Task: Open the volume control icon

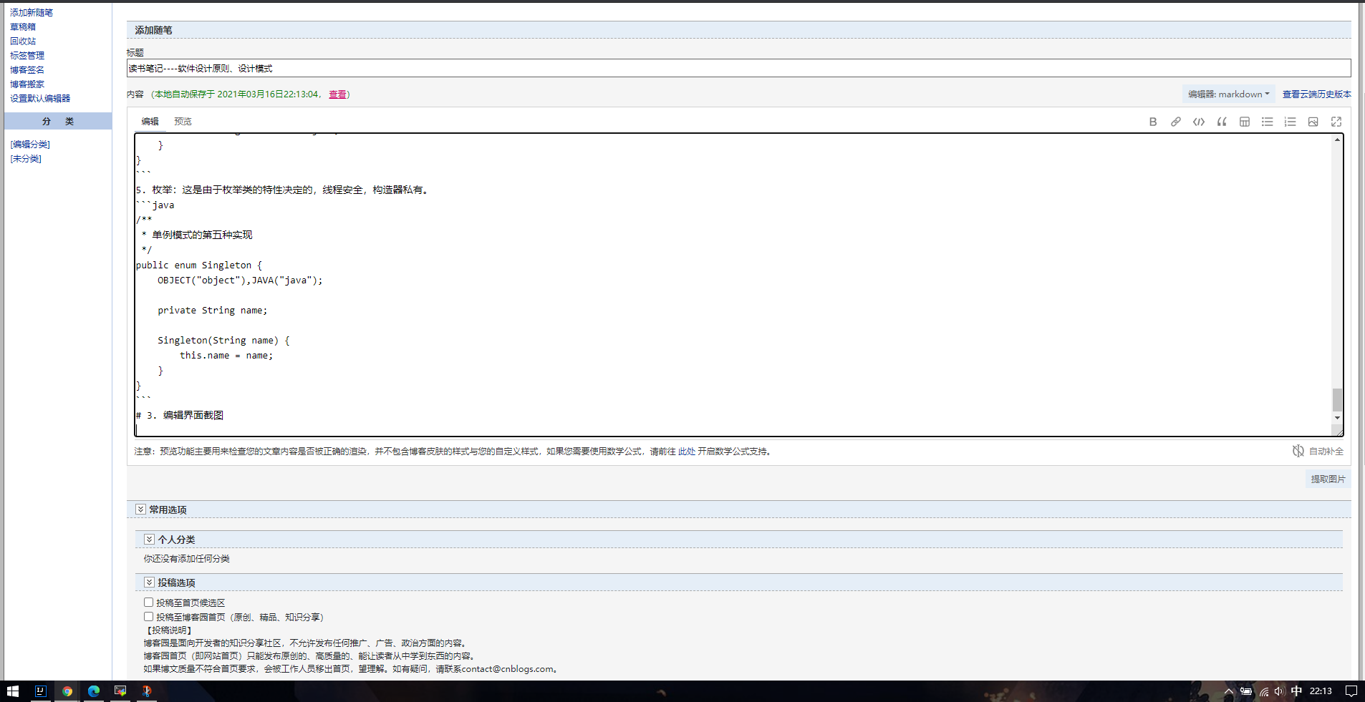Action: pos(1279,691)
